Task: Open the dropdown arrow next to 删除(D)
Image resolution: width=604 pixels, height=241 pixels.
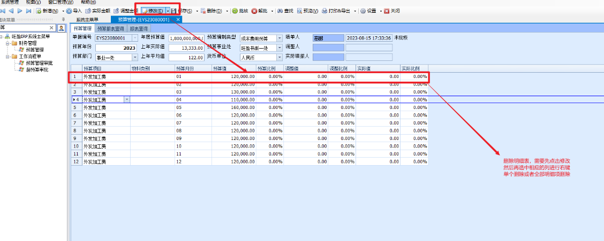Action: coord(227,11)
